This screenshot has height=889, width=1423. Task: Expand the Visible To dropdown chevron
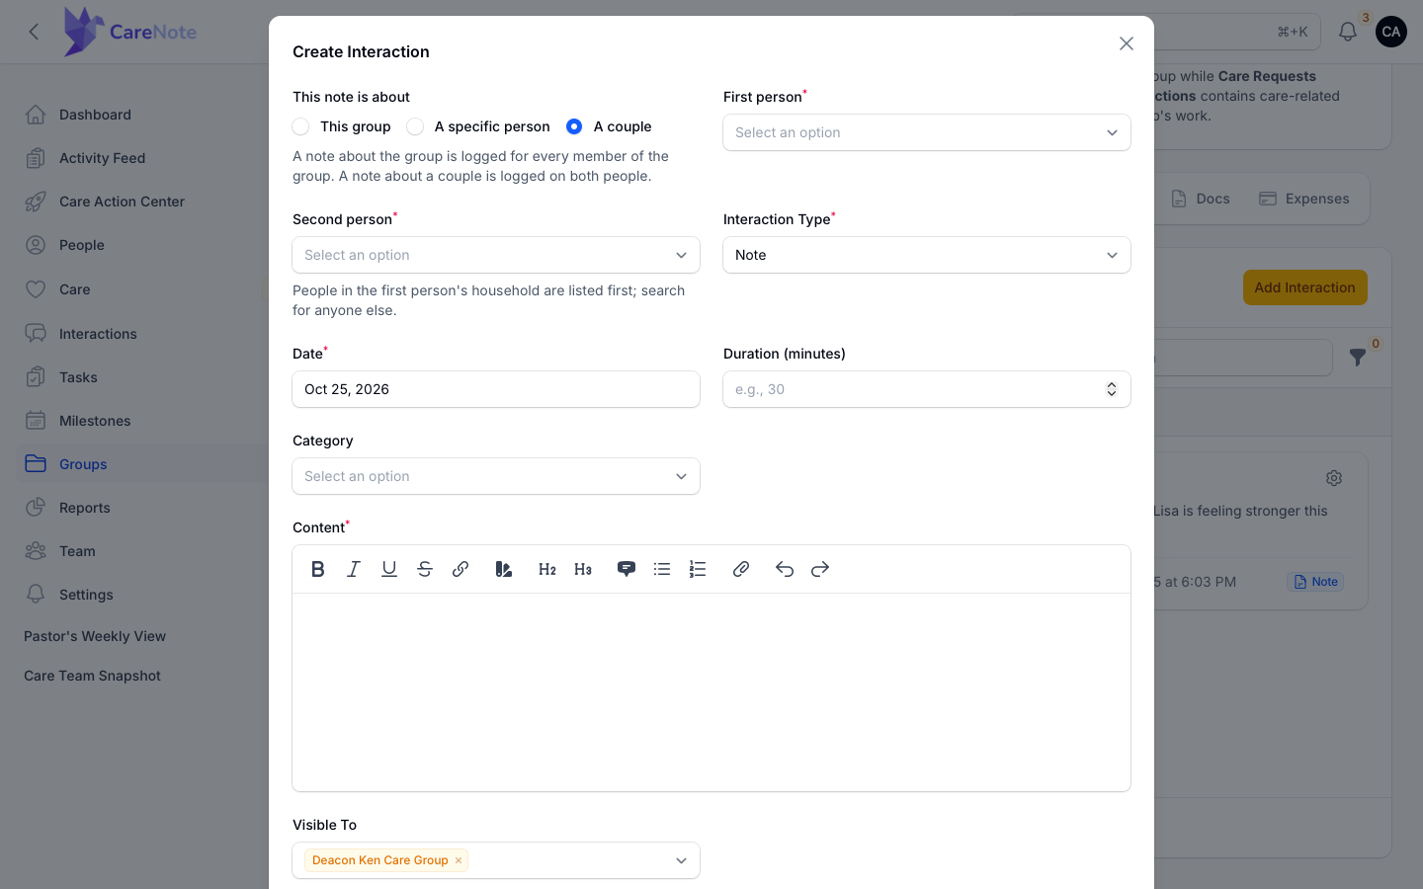[x=681, y=860]
